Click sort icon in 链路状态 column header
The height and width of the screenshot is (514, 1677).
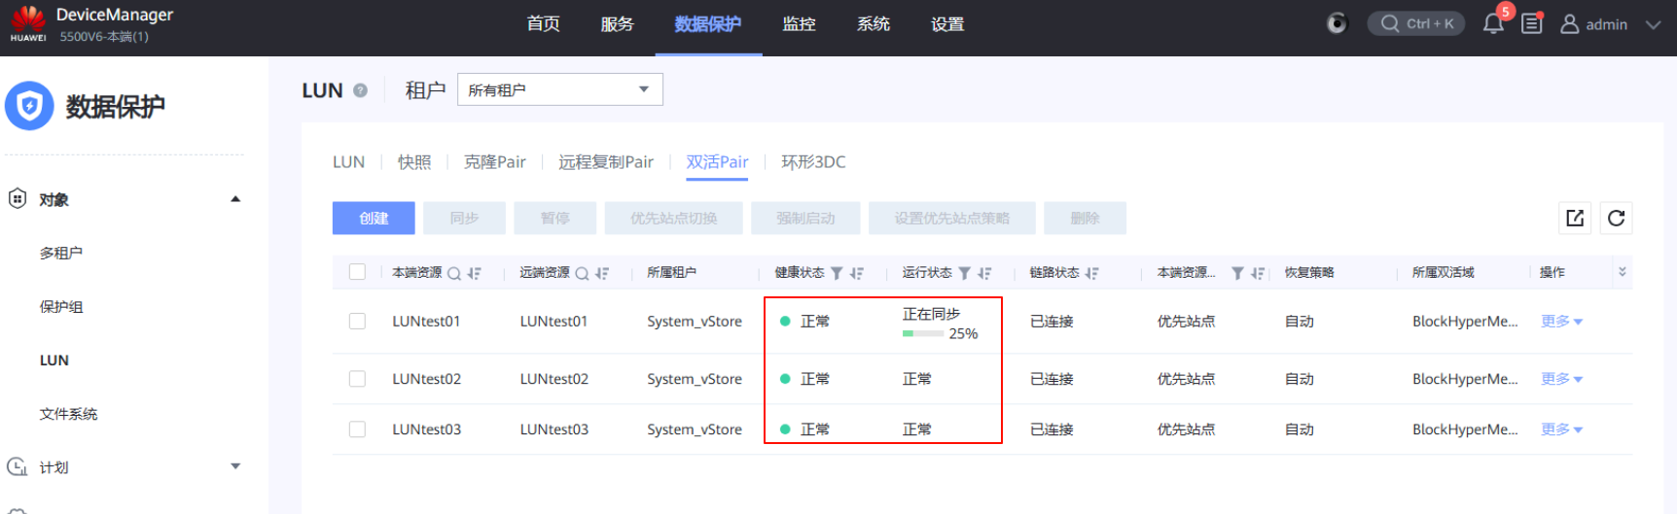click(x=1091, y=273)
